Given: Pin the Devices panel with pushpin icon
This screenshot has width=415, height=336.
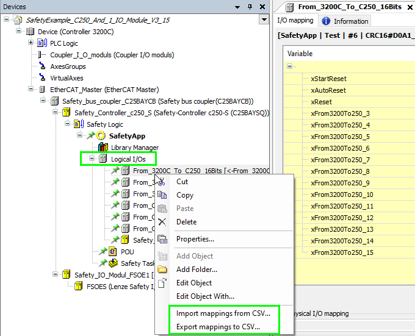Looking at the screenshot, I should 250,7.
